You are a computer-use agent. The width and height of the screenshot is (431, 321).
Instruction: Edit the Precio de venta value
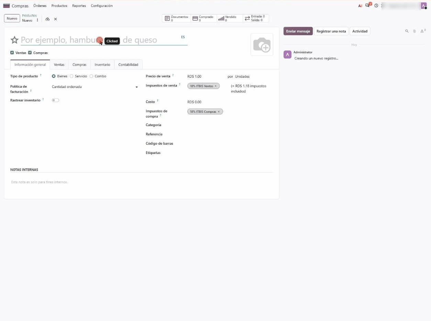click(206, 77)
